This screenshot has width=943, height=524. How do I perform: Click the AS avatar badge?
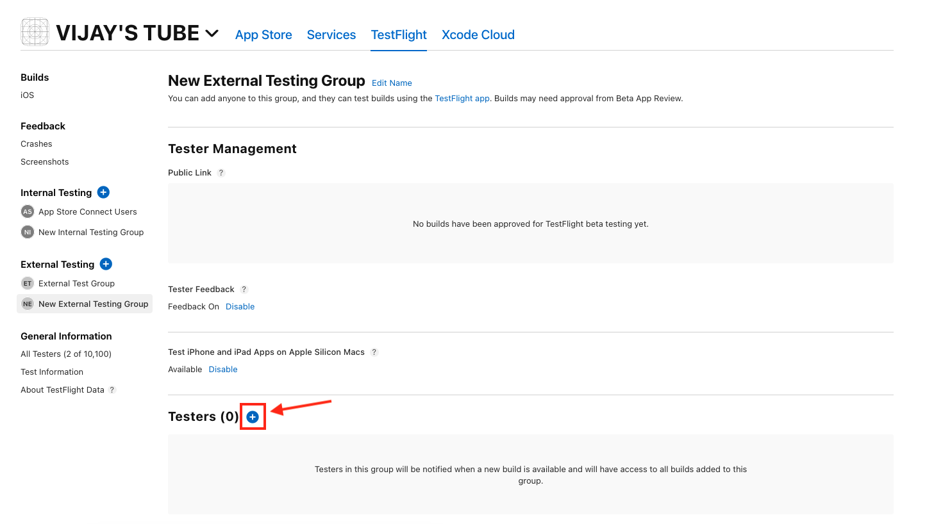pos(28,211)
